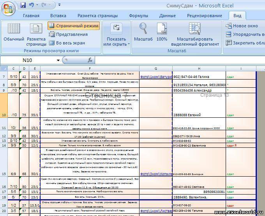Click the Insert Function fx icon
The image size is (265, 216).
tap(90, 60)
